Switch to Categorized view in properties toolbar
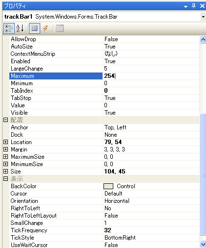Image resolution: width=206 pixels, height=248 pixels. click(x=9, y=28)
